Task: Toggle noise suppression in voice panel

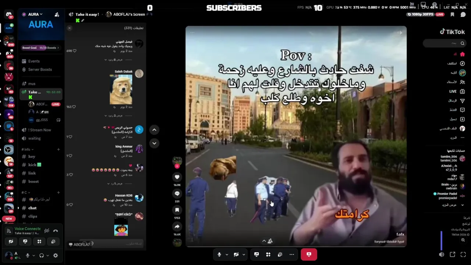Action: (47, 231)
